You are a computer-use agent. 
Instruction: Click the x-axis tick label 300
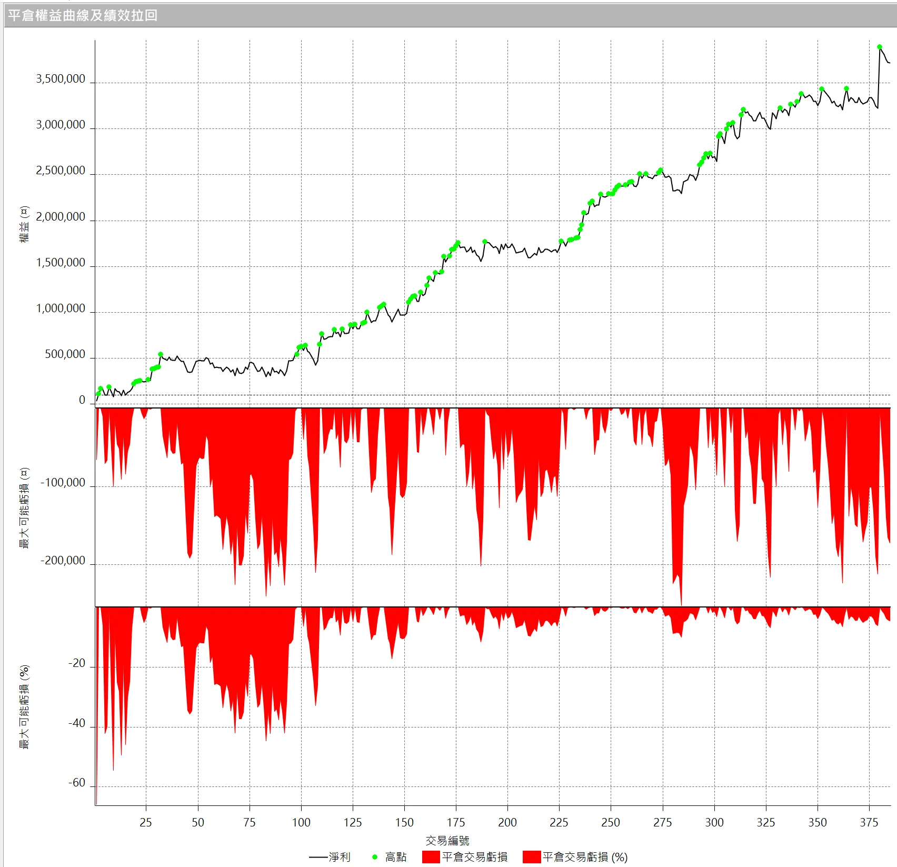pyautogui.click(x=714, y=822)
